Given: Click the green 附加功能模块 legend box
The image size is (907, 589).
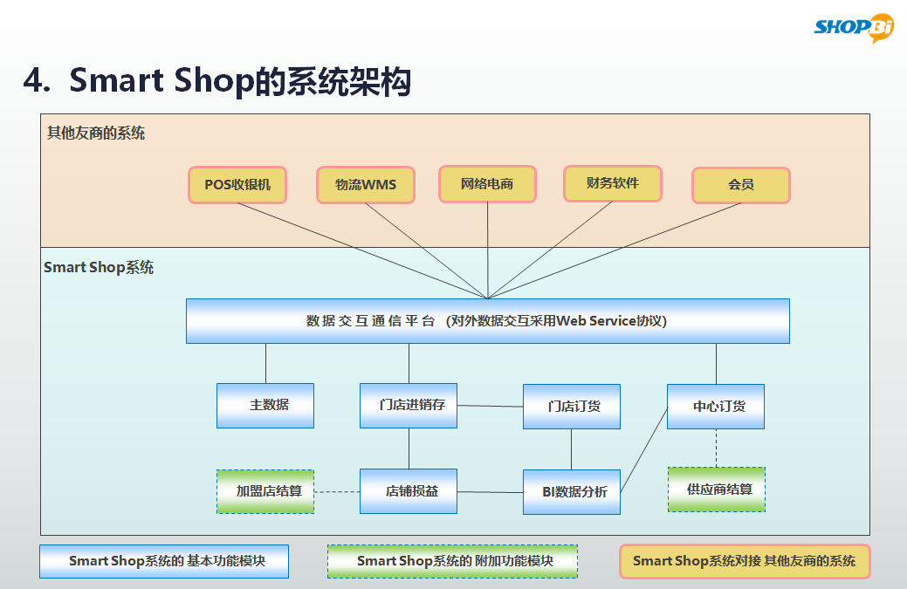Looking at the screenshot, I should [x=453, y=561].
